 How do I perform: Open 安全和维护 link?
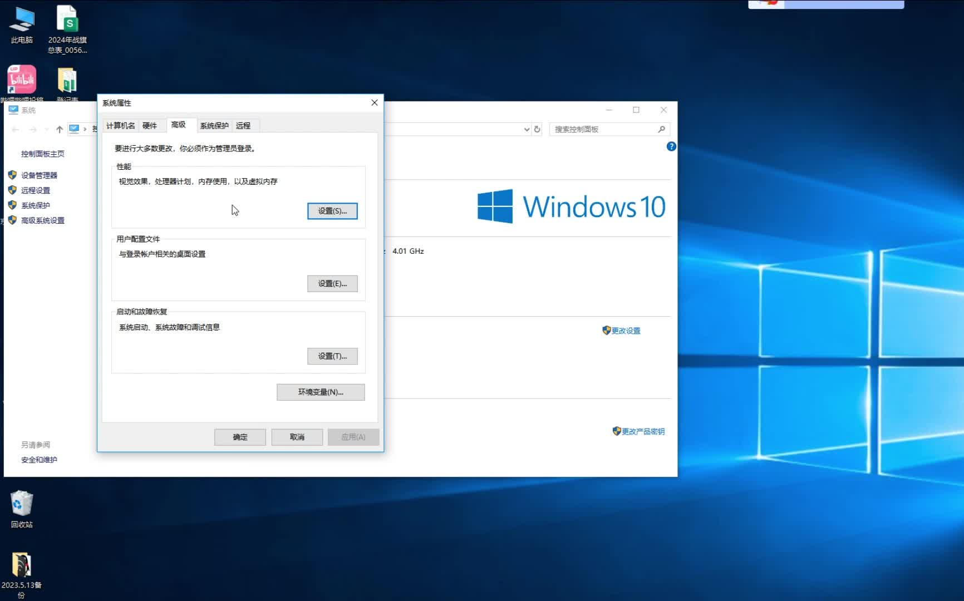[39, 460]
